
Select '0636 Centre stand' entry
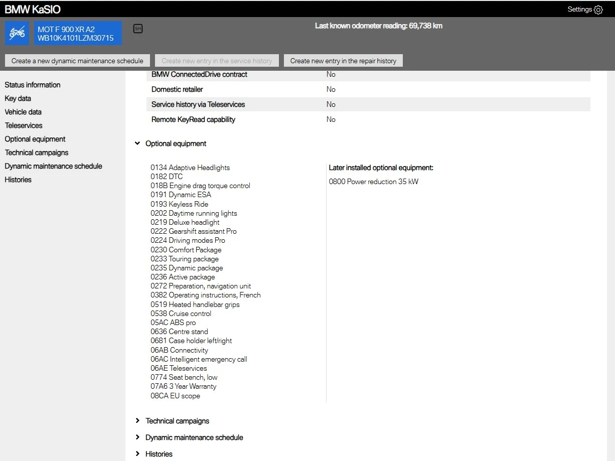pos(179,332)
